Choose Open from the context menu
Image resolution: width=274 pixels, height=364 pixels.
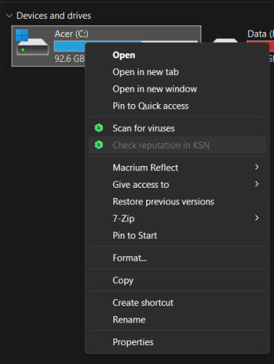tap(177, 55)
